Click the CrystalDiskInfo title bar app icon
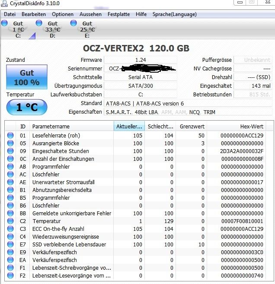 tap(4, 3)
